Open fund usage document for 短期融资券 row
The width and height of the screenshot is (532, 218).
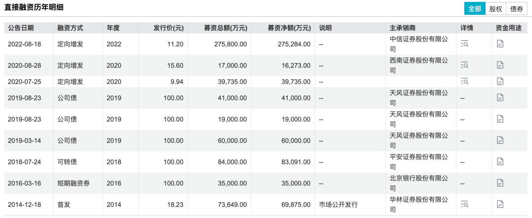pyautogui.click(x=500, y=183)
